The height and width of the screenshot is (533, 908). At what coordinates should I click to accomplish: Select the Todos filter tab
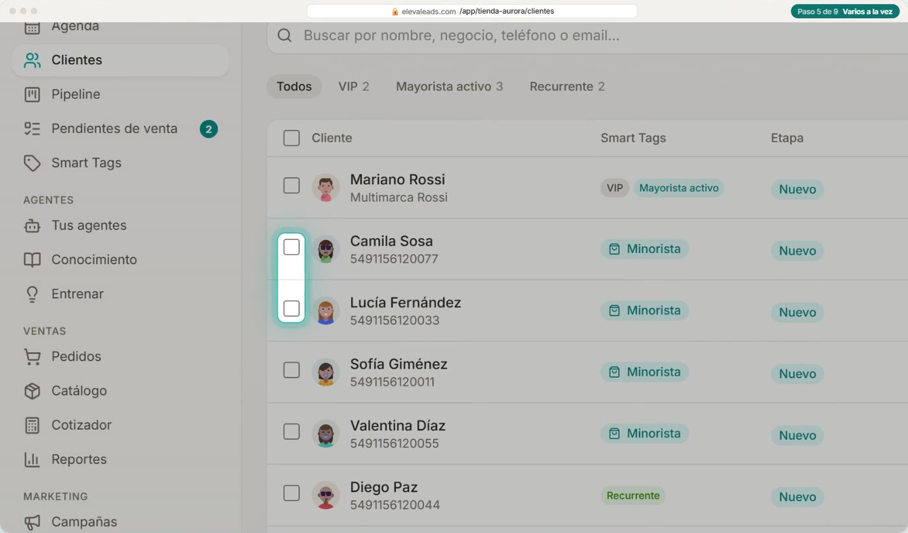[294, 86]
